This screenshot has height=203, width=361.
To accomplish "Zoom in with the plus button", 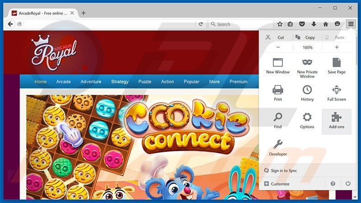I will [x=337, y=47].
